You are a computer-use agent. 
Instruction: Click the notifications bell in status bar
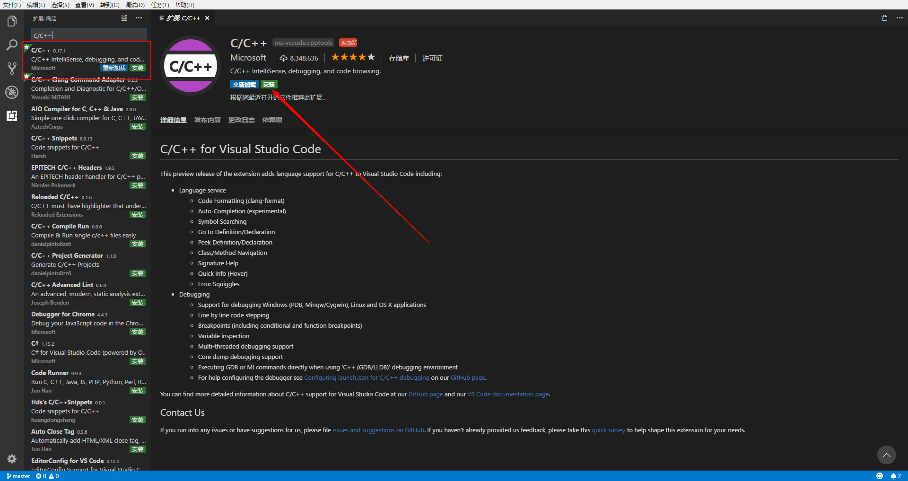coord(895,476)
